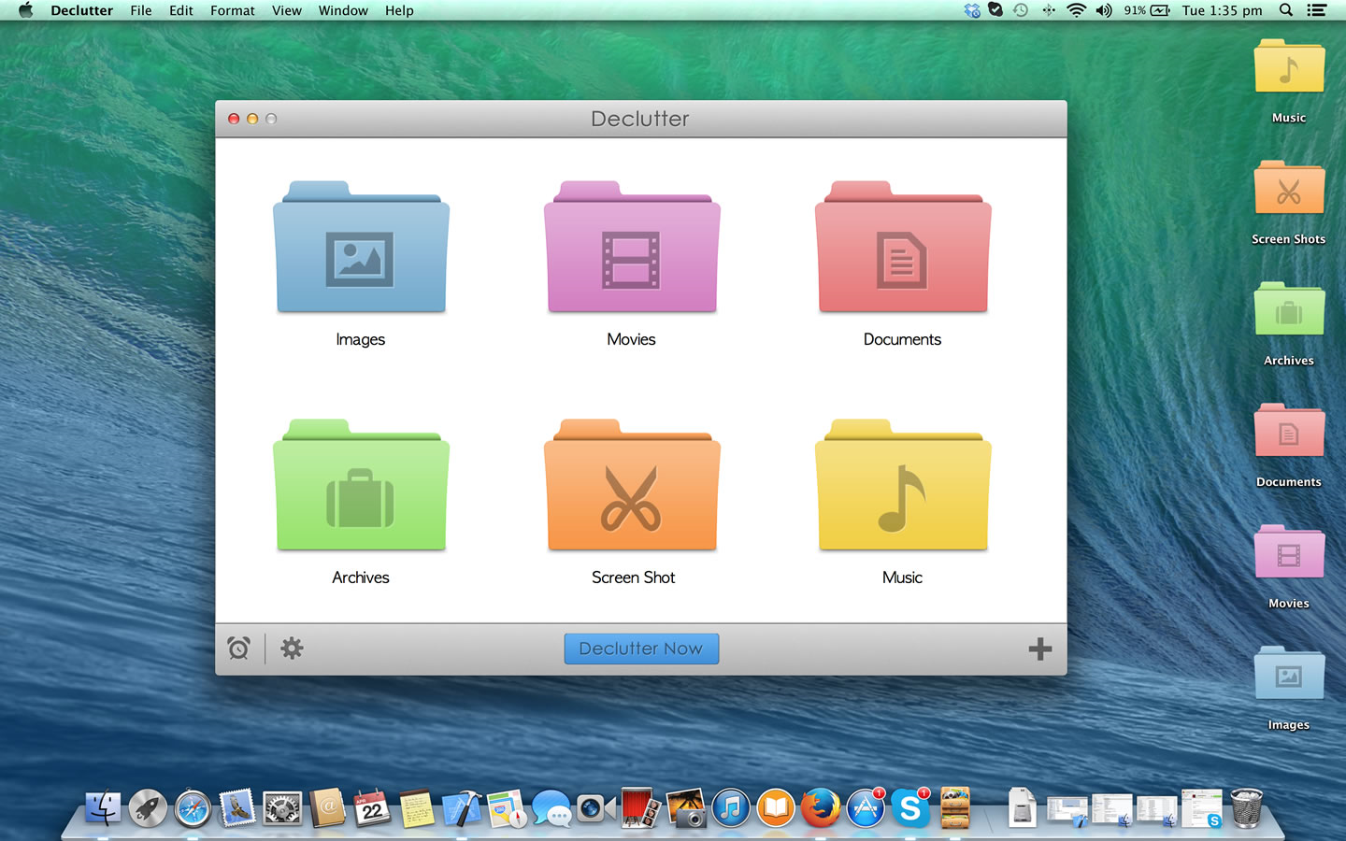Open Declutter settings gear icon
The width and height of the screenshot is (1346, 841).
point(292,649)
